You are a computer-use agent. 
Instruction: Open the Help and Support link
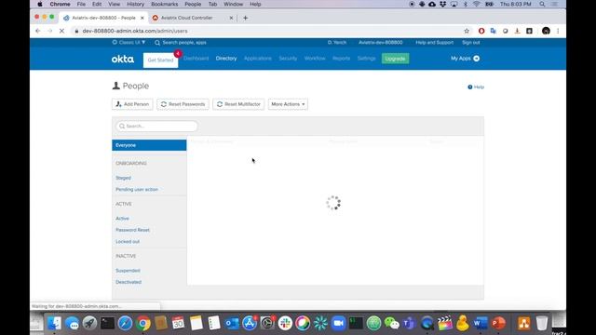(435, 43)
